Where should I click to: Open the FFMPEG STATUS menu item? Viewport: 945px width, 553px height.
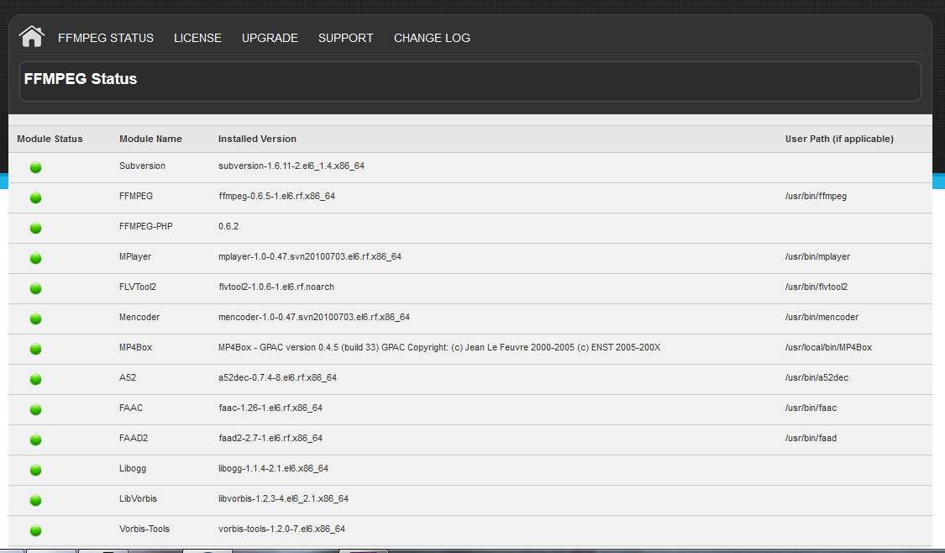106,38
